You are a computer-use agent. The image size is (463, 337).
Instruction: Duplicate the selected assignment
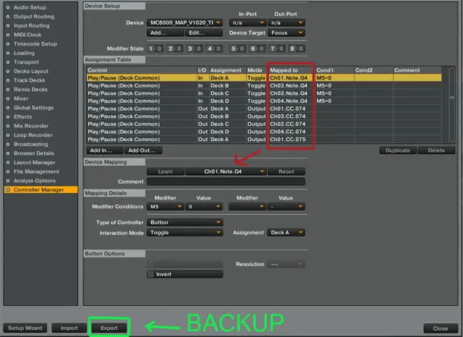click(399, 150)
